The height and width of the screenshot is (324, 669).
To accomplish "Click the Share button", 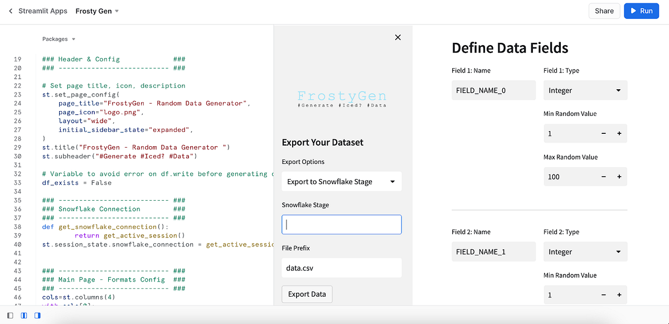I will [604, 11].
